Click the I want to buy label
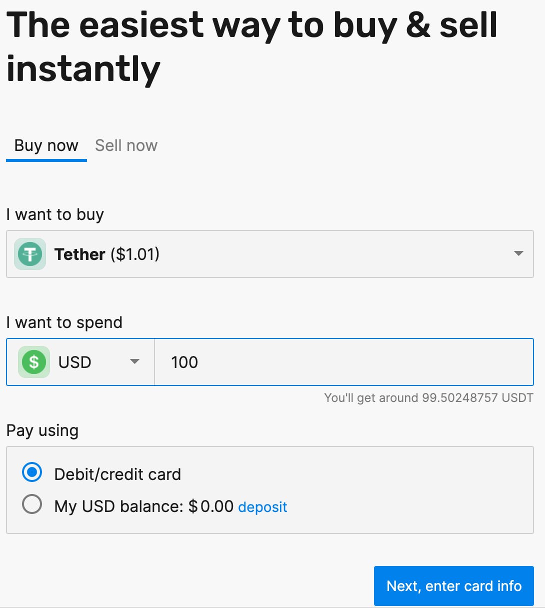545x608 pixels. point(55,214)
